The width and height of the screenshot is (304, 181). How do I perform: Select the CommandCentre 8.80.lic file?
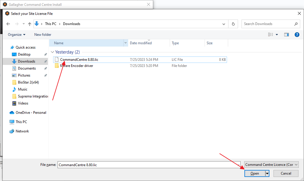pos(79,60)
